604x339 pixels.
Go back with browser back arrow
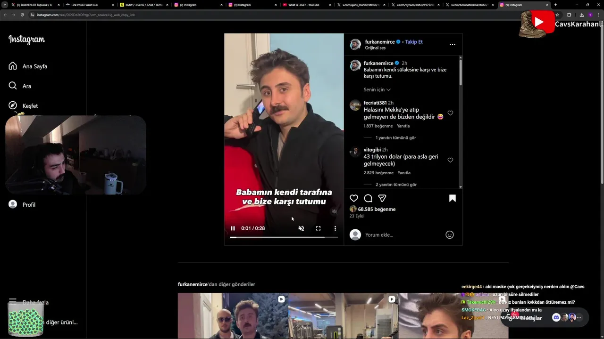click(5, 15)
